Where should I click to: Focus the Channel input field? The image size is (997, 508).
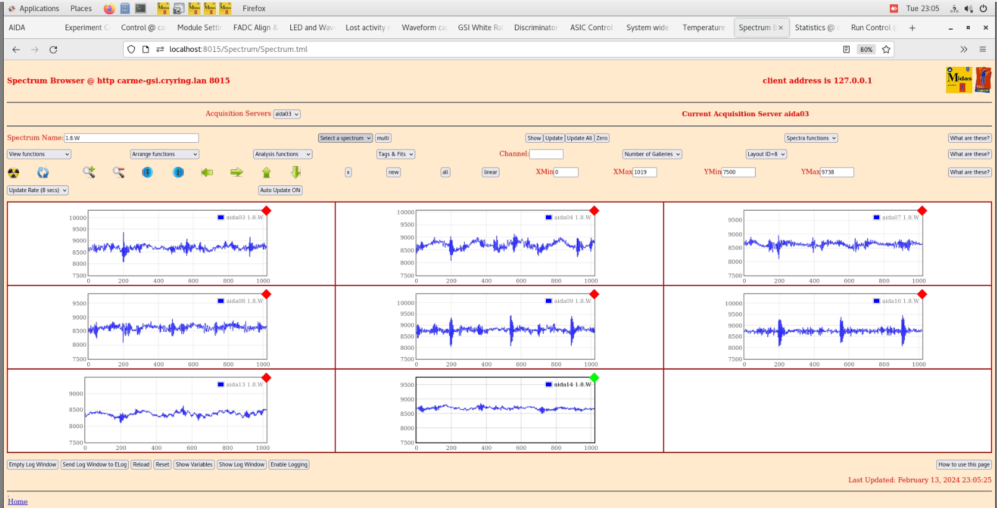point(546,154)
